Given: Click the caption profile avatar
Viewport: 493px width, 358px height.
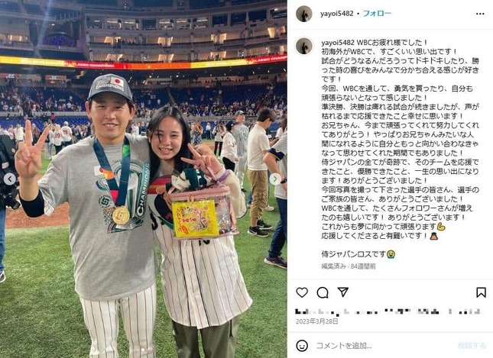Looking at the screenshot, I should pyautogui.click(x=304, y=46).
